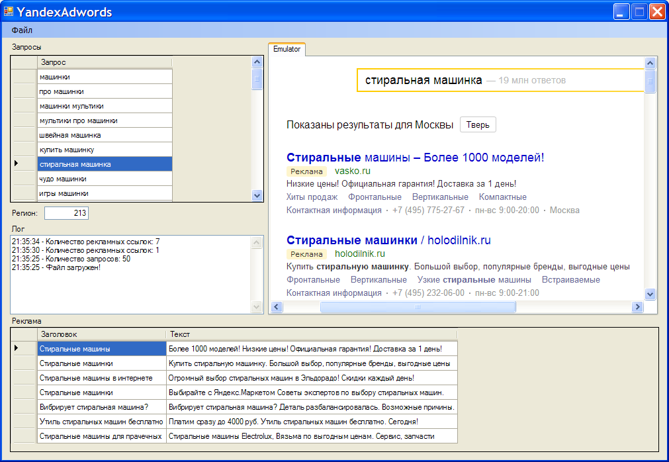
Task: Click the Текст column header
Action: click(x=312, y=334)
